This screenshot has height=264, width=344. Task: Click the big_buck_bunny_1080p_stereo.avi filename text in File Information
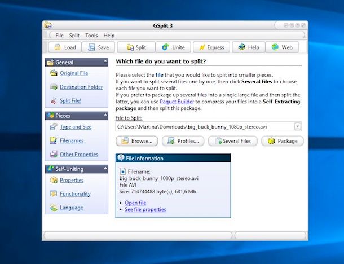point(159,178)
